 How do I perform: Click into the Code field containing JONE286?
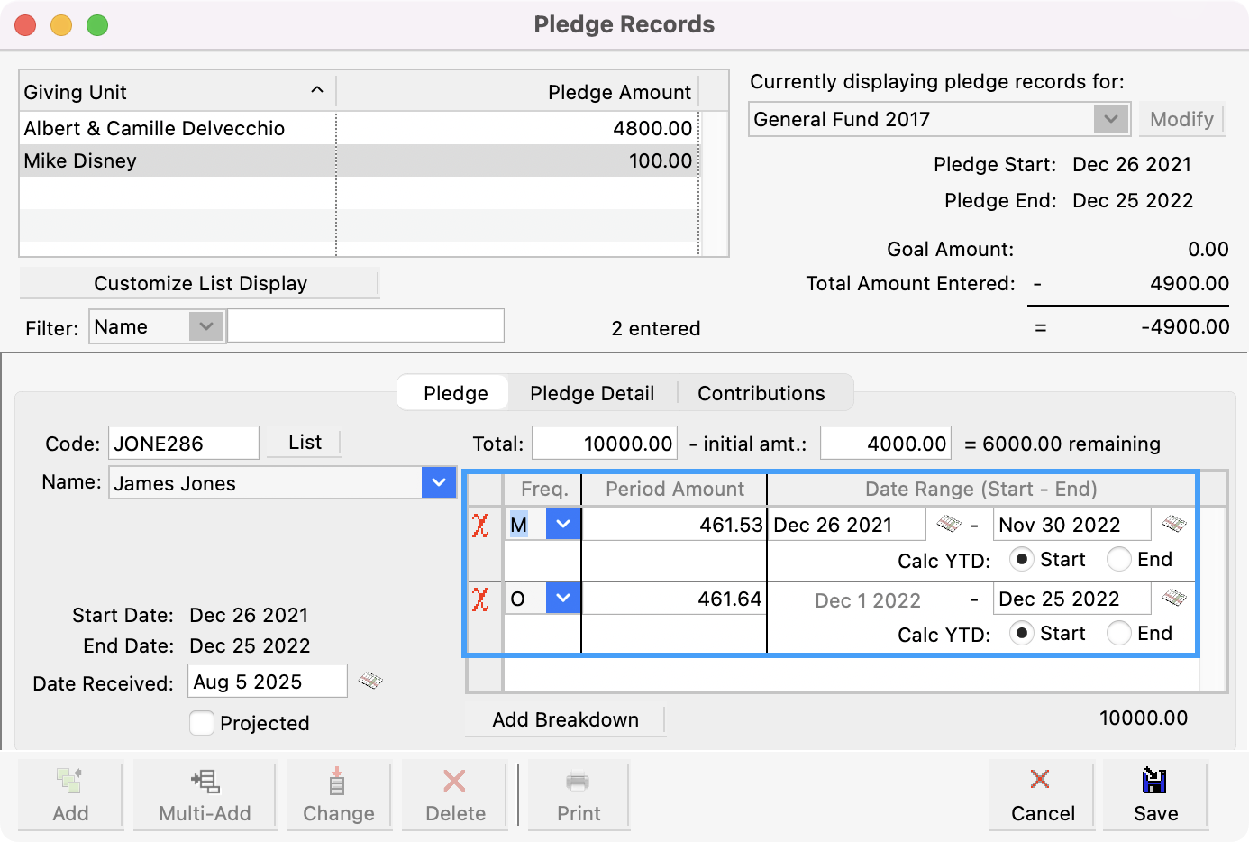[184, 444]
